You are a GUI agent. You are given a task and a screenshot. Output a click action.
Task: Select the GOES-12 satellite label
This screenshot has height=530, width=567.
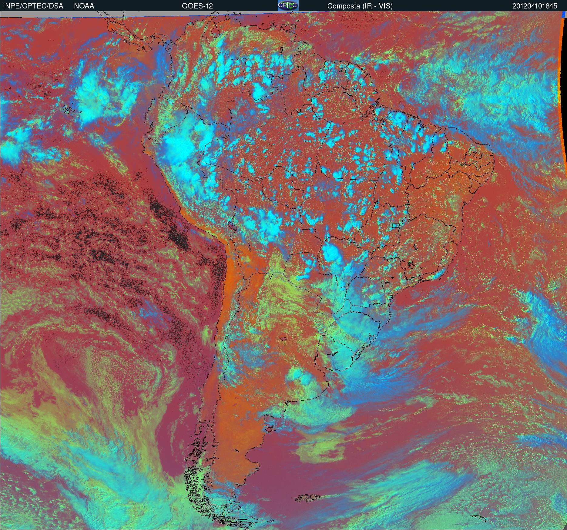(x=197, y=6)
